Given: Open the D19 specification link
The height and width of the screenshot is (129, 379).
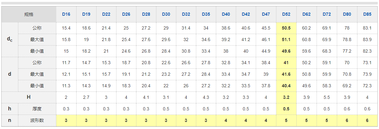Looking at the screenshot, I should tap(86, 14).
